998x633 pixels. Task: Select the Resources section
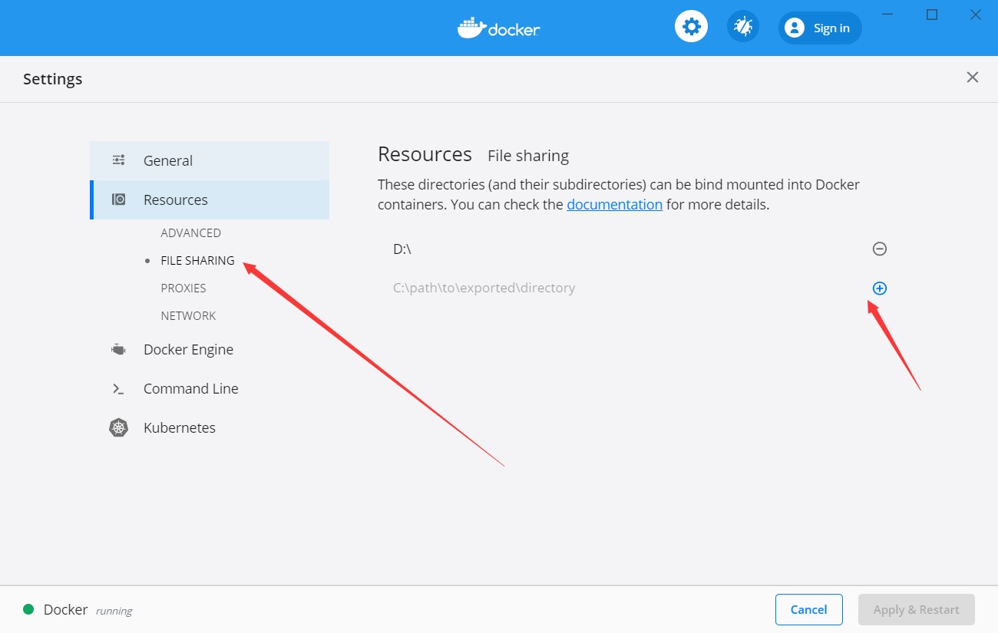tap(210, 199)
